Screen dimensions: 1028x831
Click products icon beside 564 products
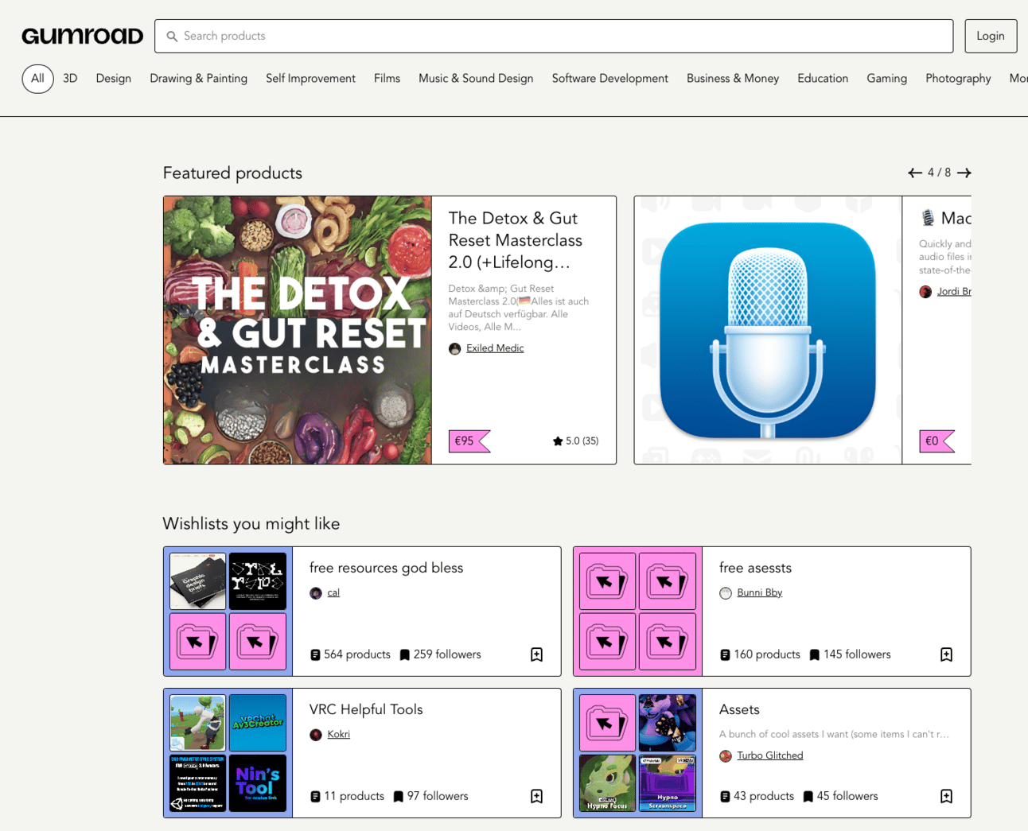click(x=315, y=655)
